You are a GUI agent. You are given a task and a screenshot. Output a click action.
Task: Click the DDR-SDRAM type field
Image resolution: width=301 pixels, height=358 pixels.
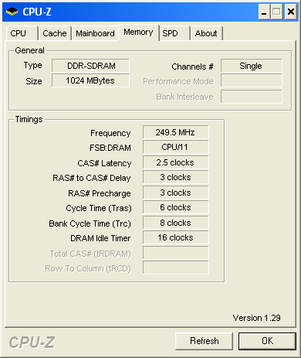coord(90,66)
